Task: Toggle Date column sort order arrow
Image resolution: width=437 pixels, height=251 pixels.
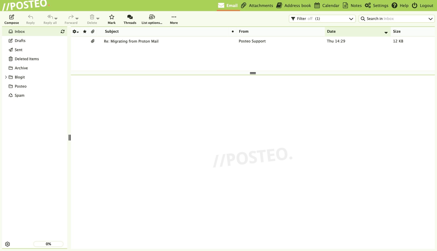Action: (x=386, y=32)
